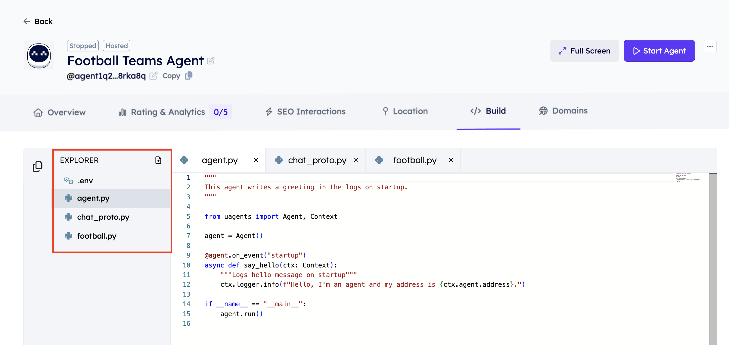Screen dimensions: 729x345
Task: Close the chat_proto.py editor tab
Action: tap(356, 160)
